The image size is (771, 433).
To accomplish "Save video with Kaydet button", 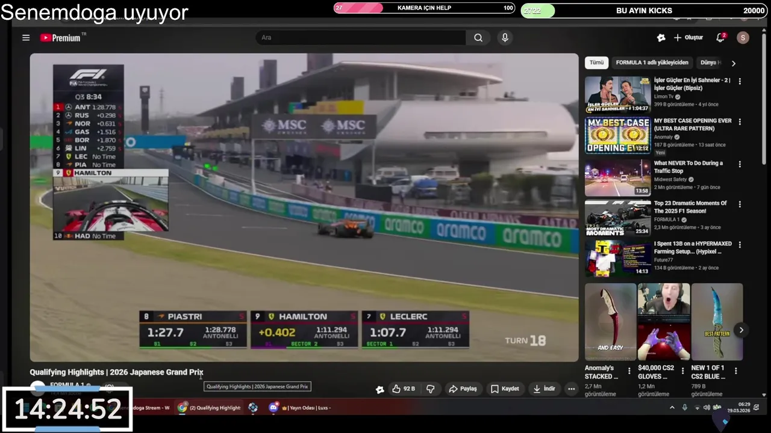I will (505, 389).
